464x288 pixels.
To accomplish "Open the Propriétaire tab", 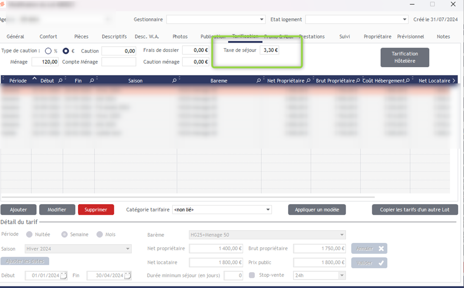I will point(377,37).
